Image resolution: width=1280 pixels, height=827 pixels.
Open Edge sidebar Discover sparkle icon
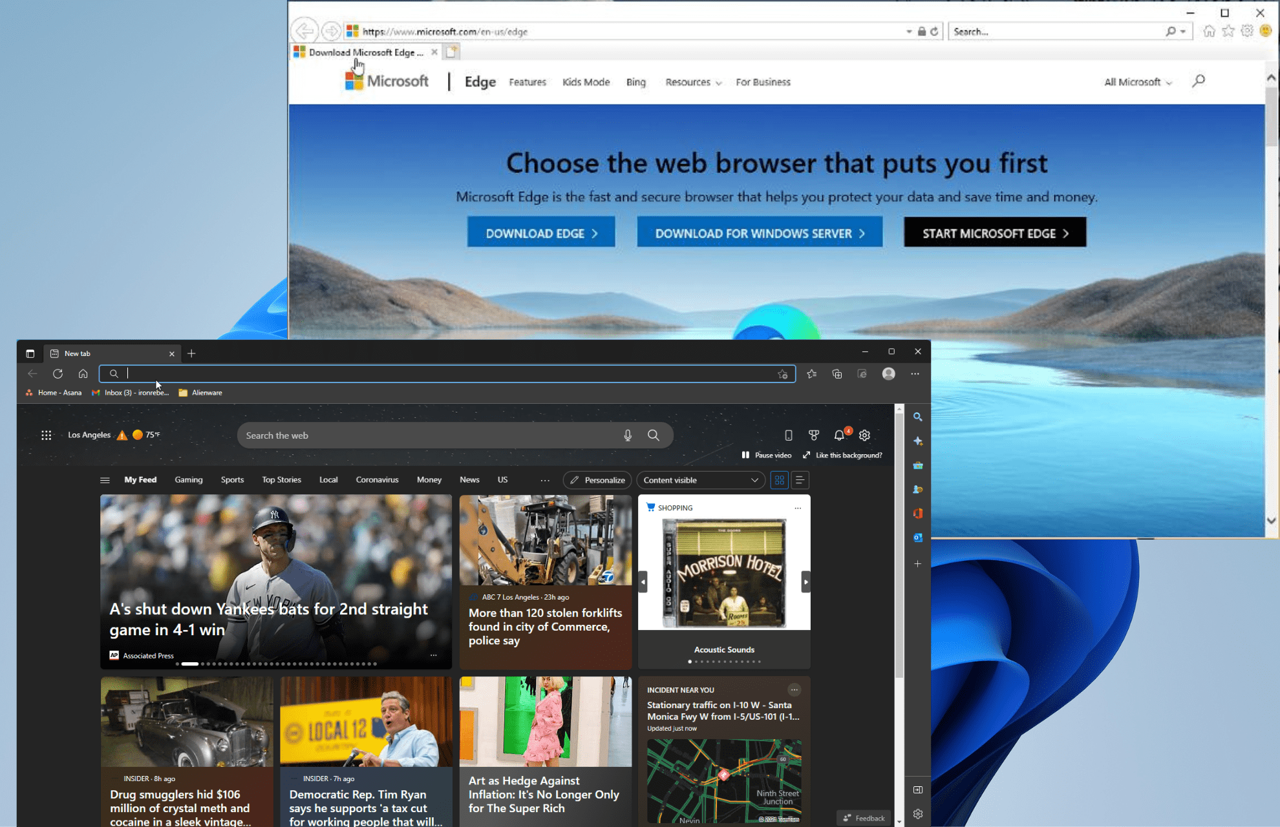[917, 441]
